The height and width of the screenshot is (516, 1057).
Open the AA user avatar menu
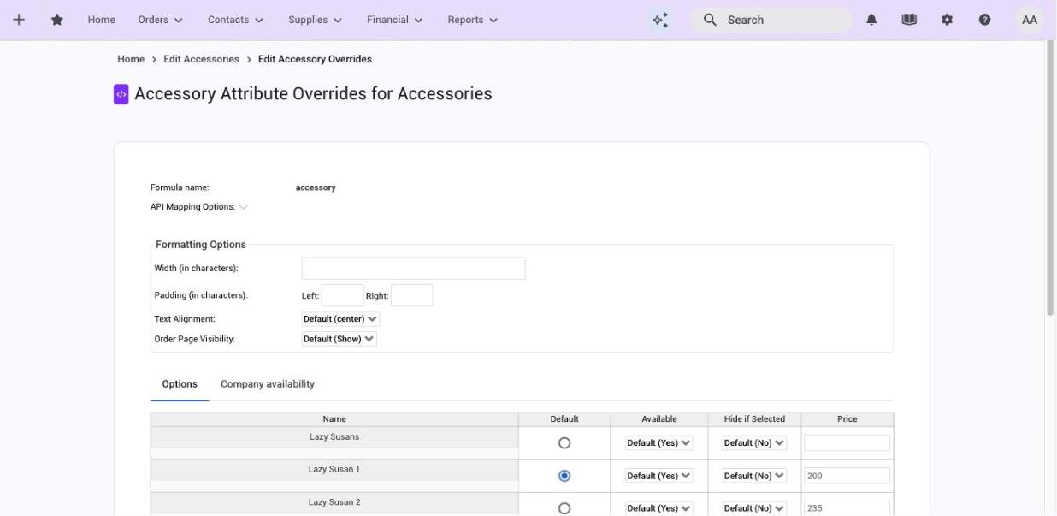coord(1030,20)
